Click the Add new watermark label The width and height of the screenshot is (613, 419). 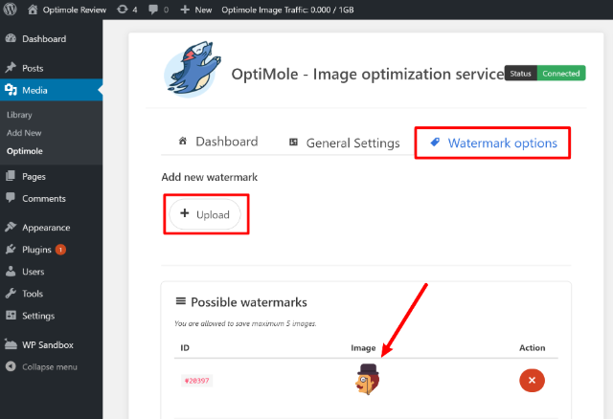point(209,177)
